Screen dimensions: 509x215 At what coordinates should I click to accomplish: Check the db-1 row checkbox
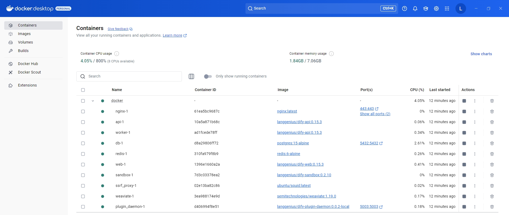pos(83,143)
